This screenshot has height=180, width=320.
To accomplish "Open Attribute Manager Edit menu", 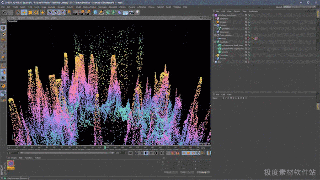I will [223, 95].
